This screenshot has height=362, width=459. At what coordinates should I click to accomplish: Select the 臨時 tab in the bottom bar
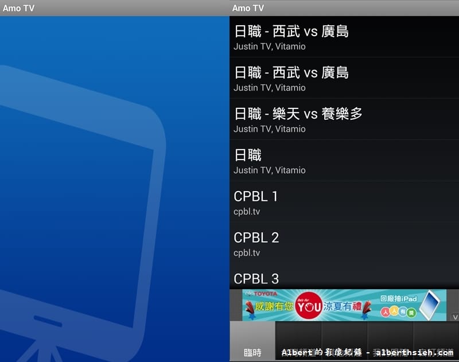click(x=252, y=341)
